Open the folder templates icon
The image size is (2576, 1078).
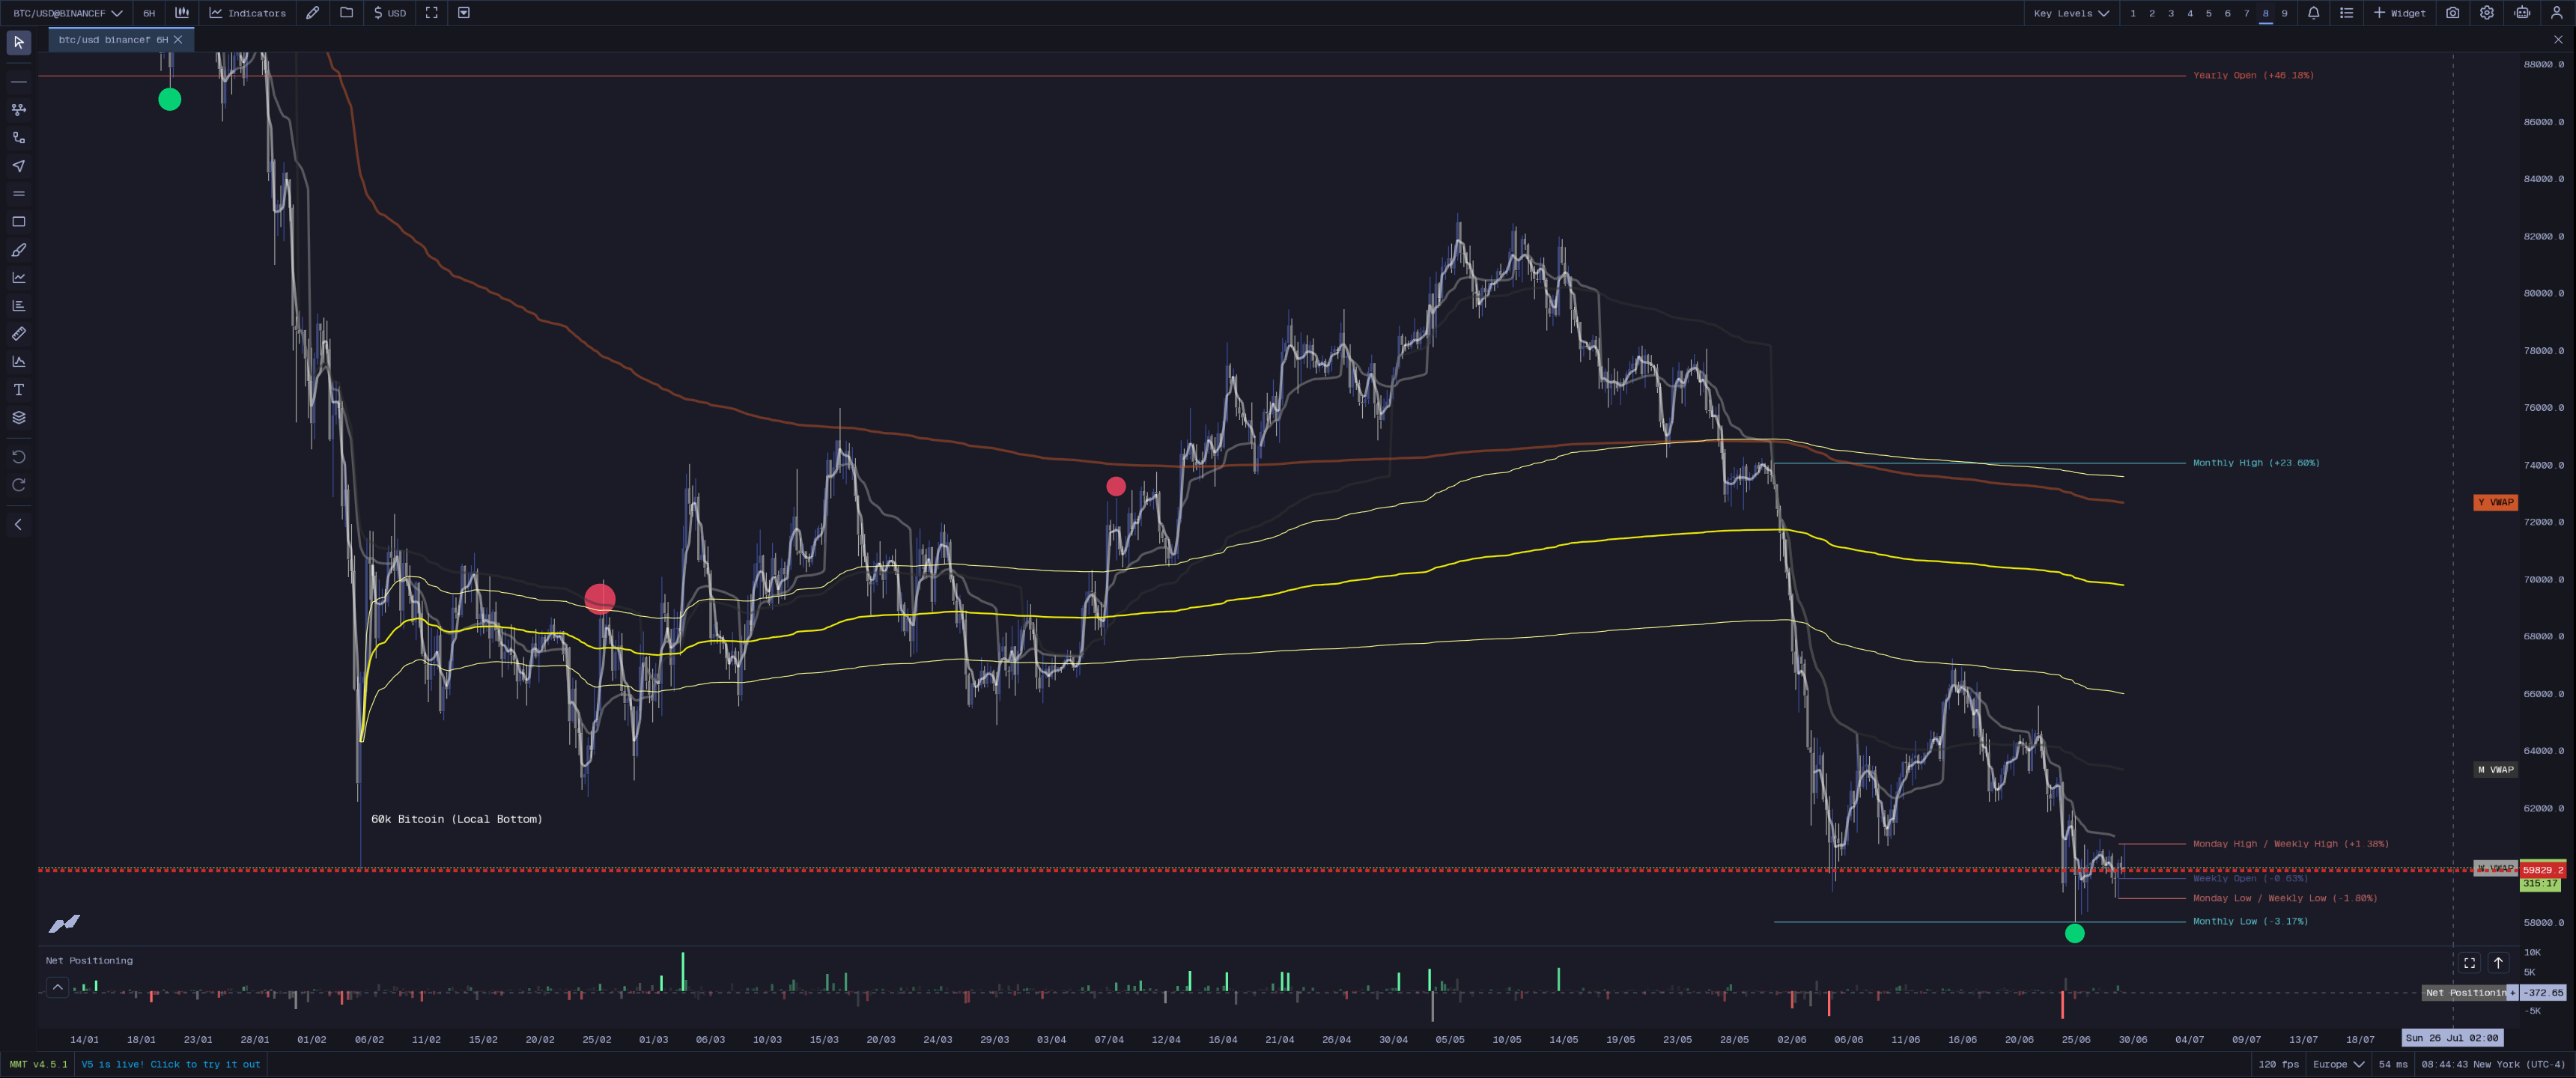click(346, 13)
